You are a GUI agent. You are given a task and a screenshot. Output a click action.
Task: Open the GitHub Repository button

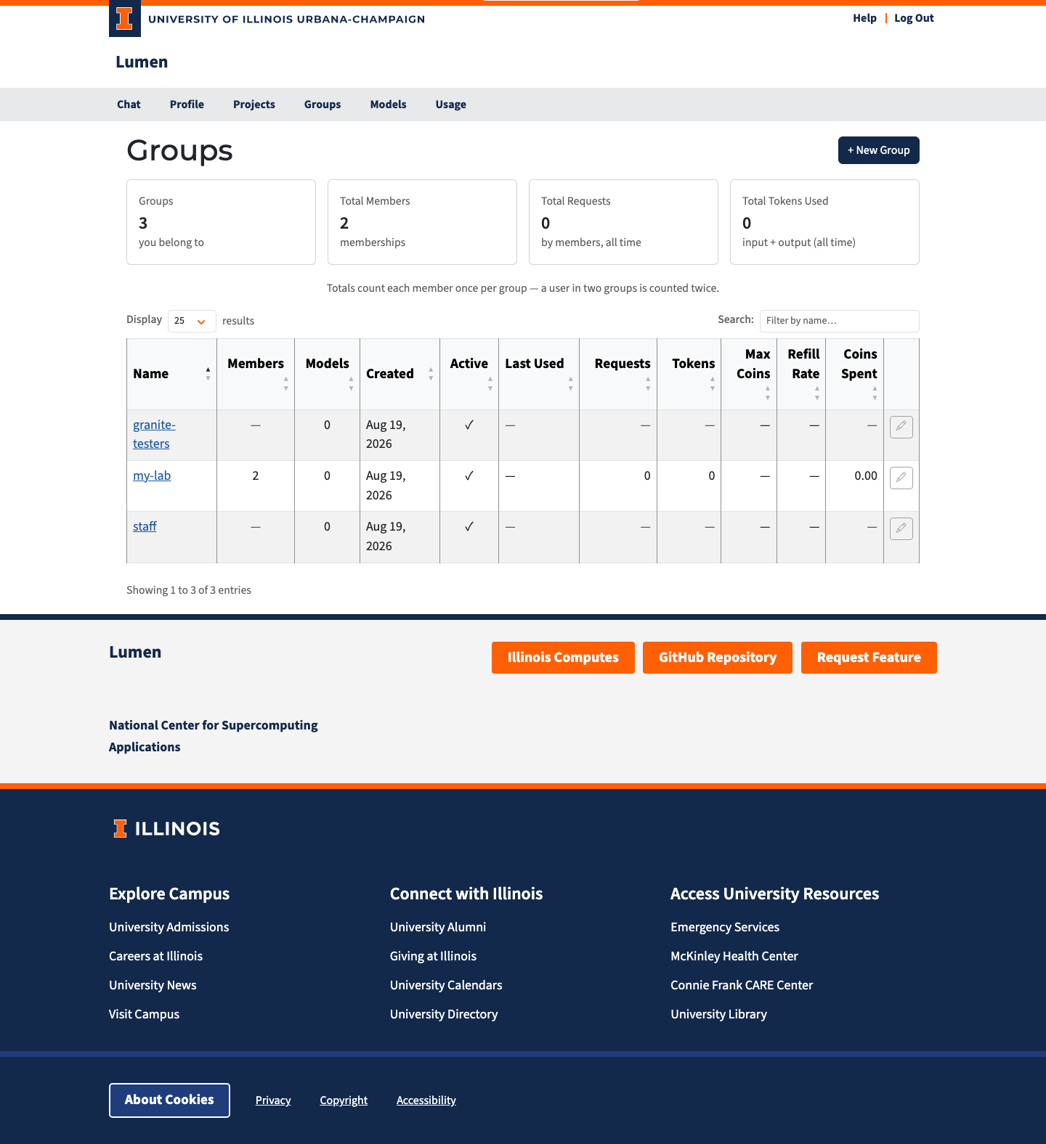[718, 658]
